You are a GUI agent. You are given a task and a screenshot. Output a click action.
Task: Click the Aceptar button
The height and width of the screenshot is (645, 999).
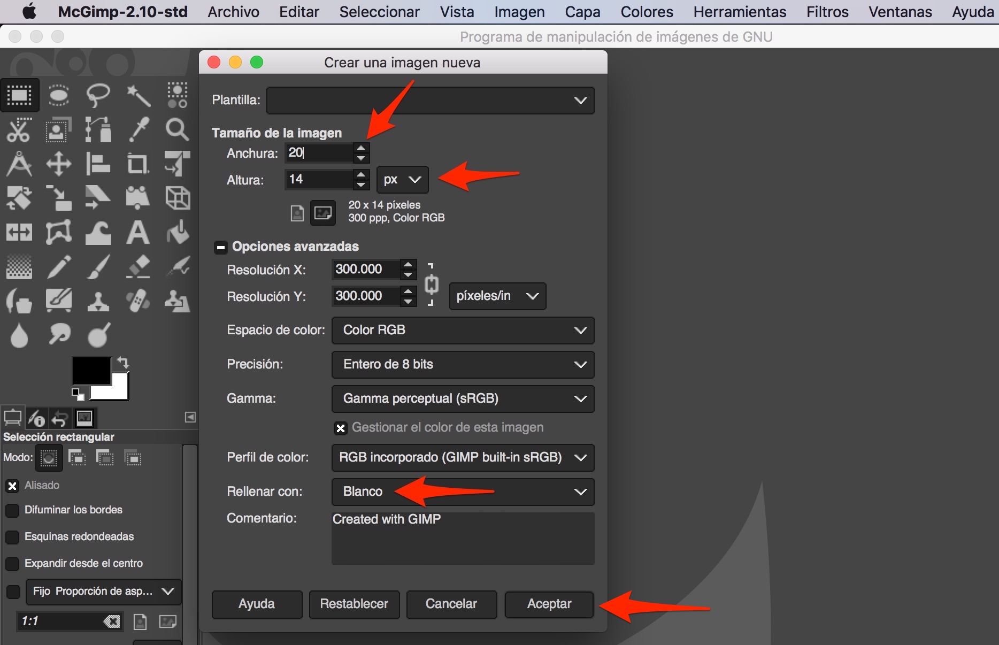click(x=549, y=604)
